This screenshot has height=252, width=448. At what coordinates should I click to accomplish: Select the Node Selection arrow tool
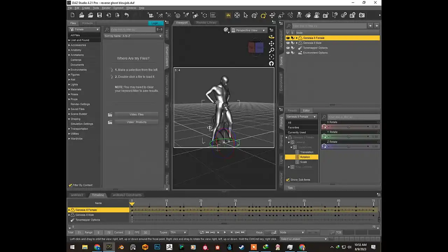[x=246, y=15]
